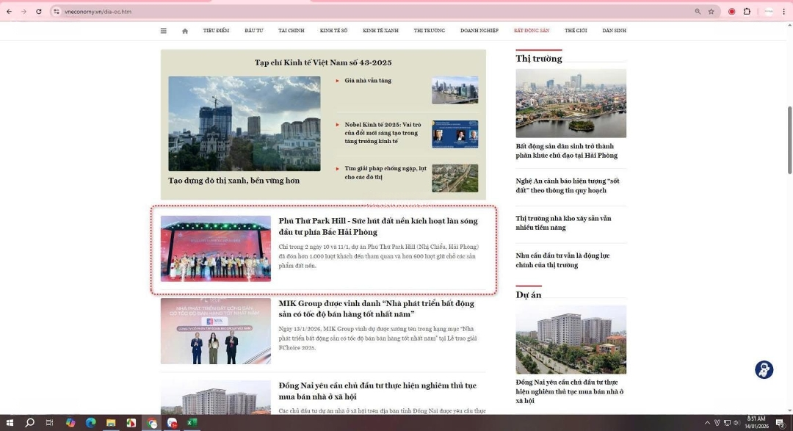The width and height of the screenshot is (793, 431).
Task: Go back using browser back arrow
Action: point(9,12)
